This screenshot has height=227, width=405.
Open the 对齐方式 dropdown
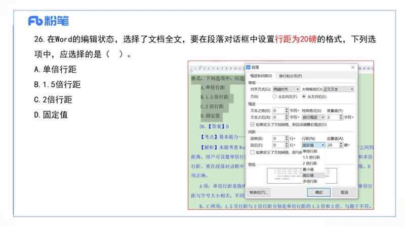(x=286, y=89)
